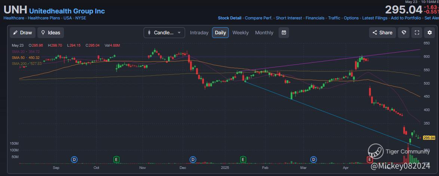Screen dimensions: 439x176
Task: Click the 600 price axis label
Action: coord(427,56)
